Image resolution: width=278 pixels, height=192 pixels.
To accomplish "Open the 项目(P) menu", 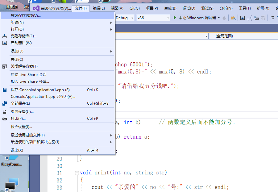I will [152, 8].
